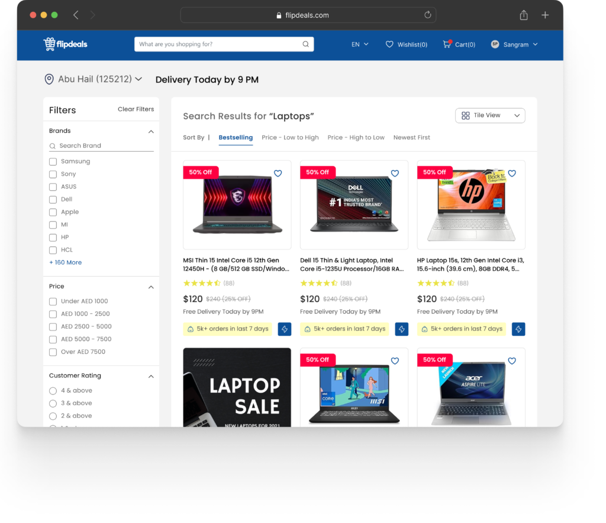Screen dimensions: 606x523
Task: Collapse the Brands filter section
Action: [151, 131]
